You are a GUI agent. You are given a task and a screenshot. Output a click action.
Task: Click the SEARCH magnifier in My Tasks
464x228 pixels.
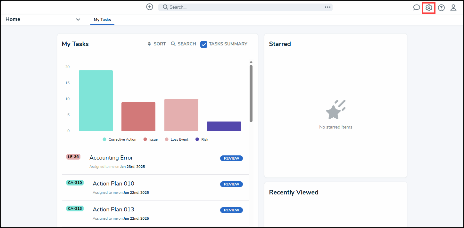coord(173,44)
